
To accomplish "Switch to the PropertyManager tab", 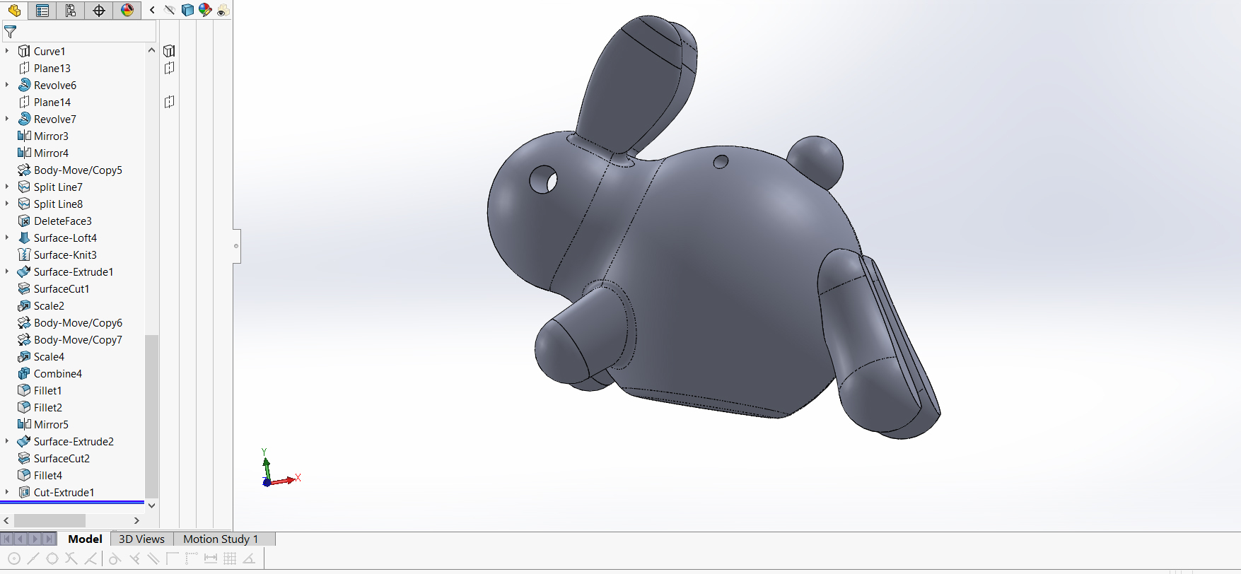I will (42, 10).
